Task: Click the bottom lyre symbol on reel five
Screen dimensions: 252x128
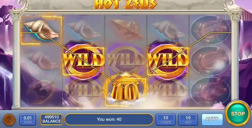Action: 210,92
